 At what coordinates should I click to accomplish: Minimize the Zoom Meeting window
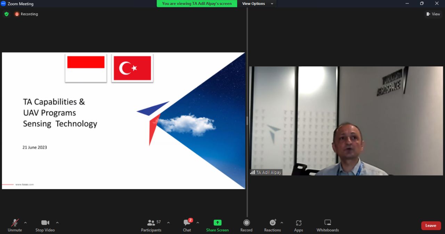[x=407, y=3]
